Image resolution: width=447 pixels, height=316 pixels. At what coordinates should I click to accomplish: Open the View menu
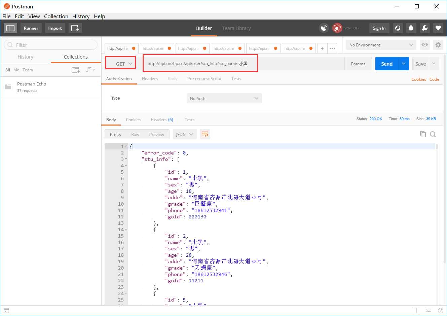[x=34, y=16]
